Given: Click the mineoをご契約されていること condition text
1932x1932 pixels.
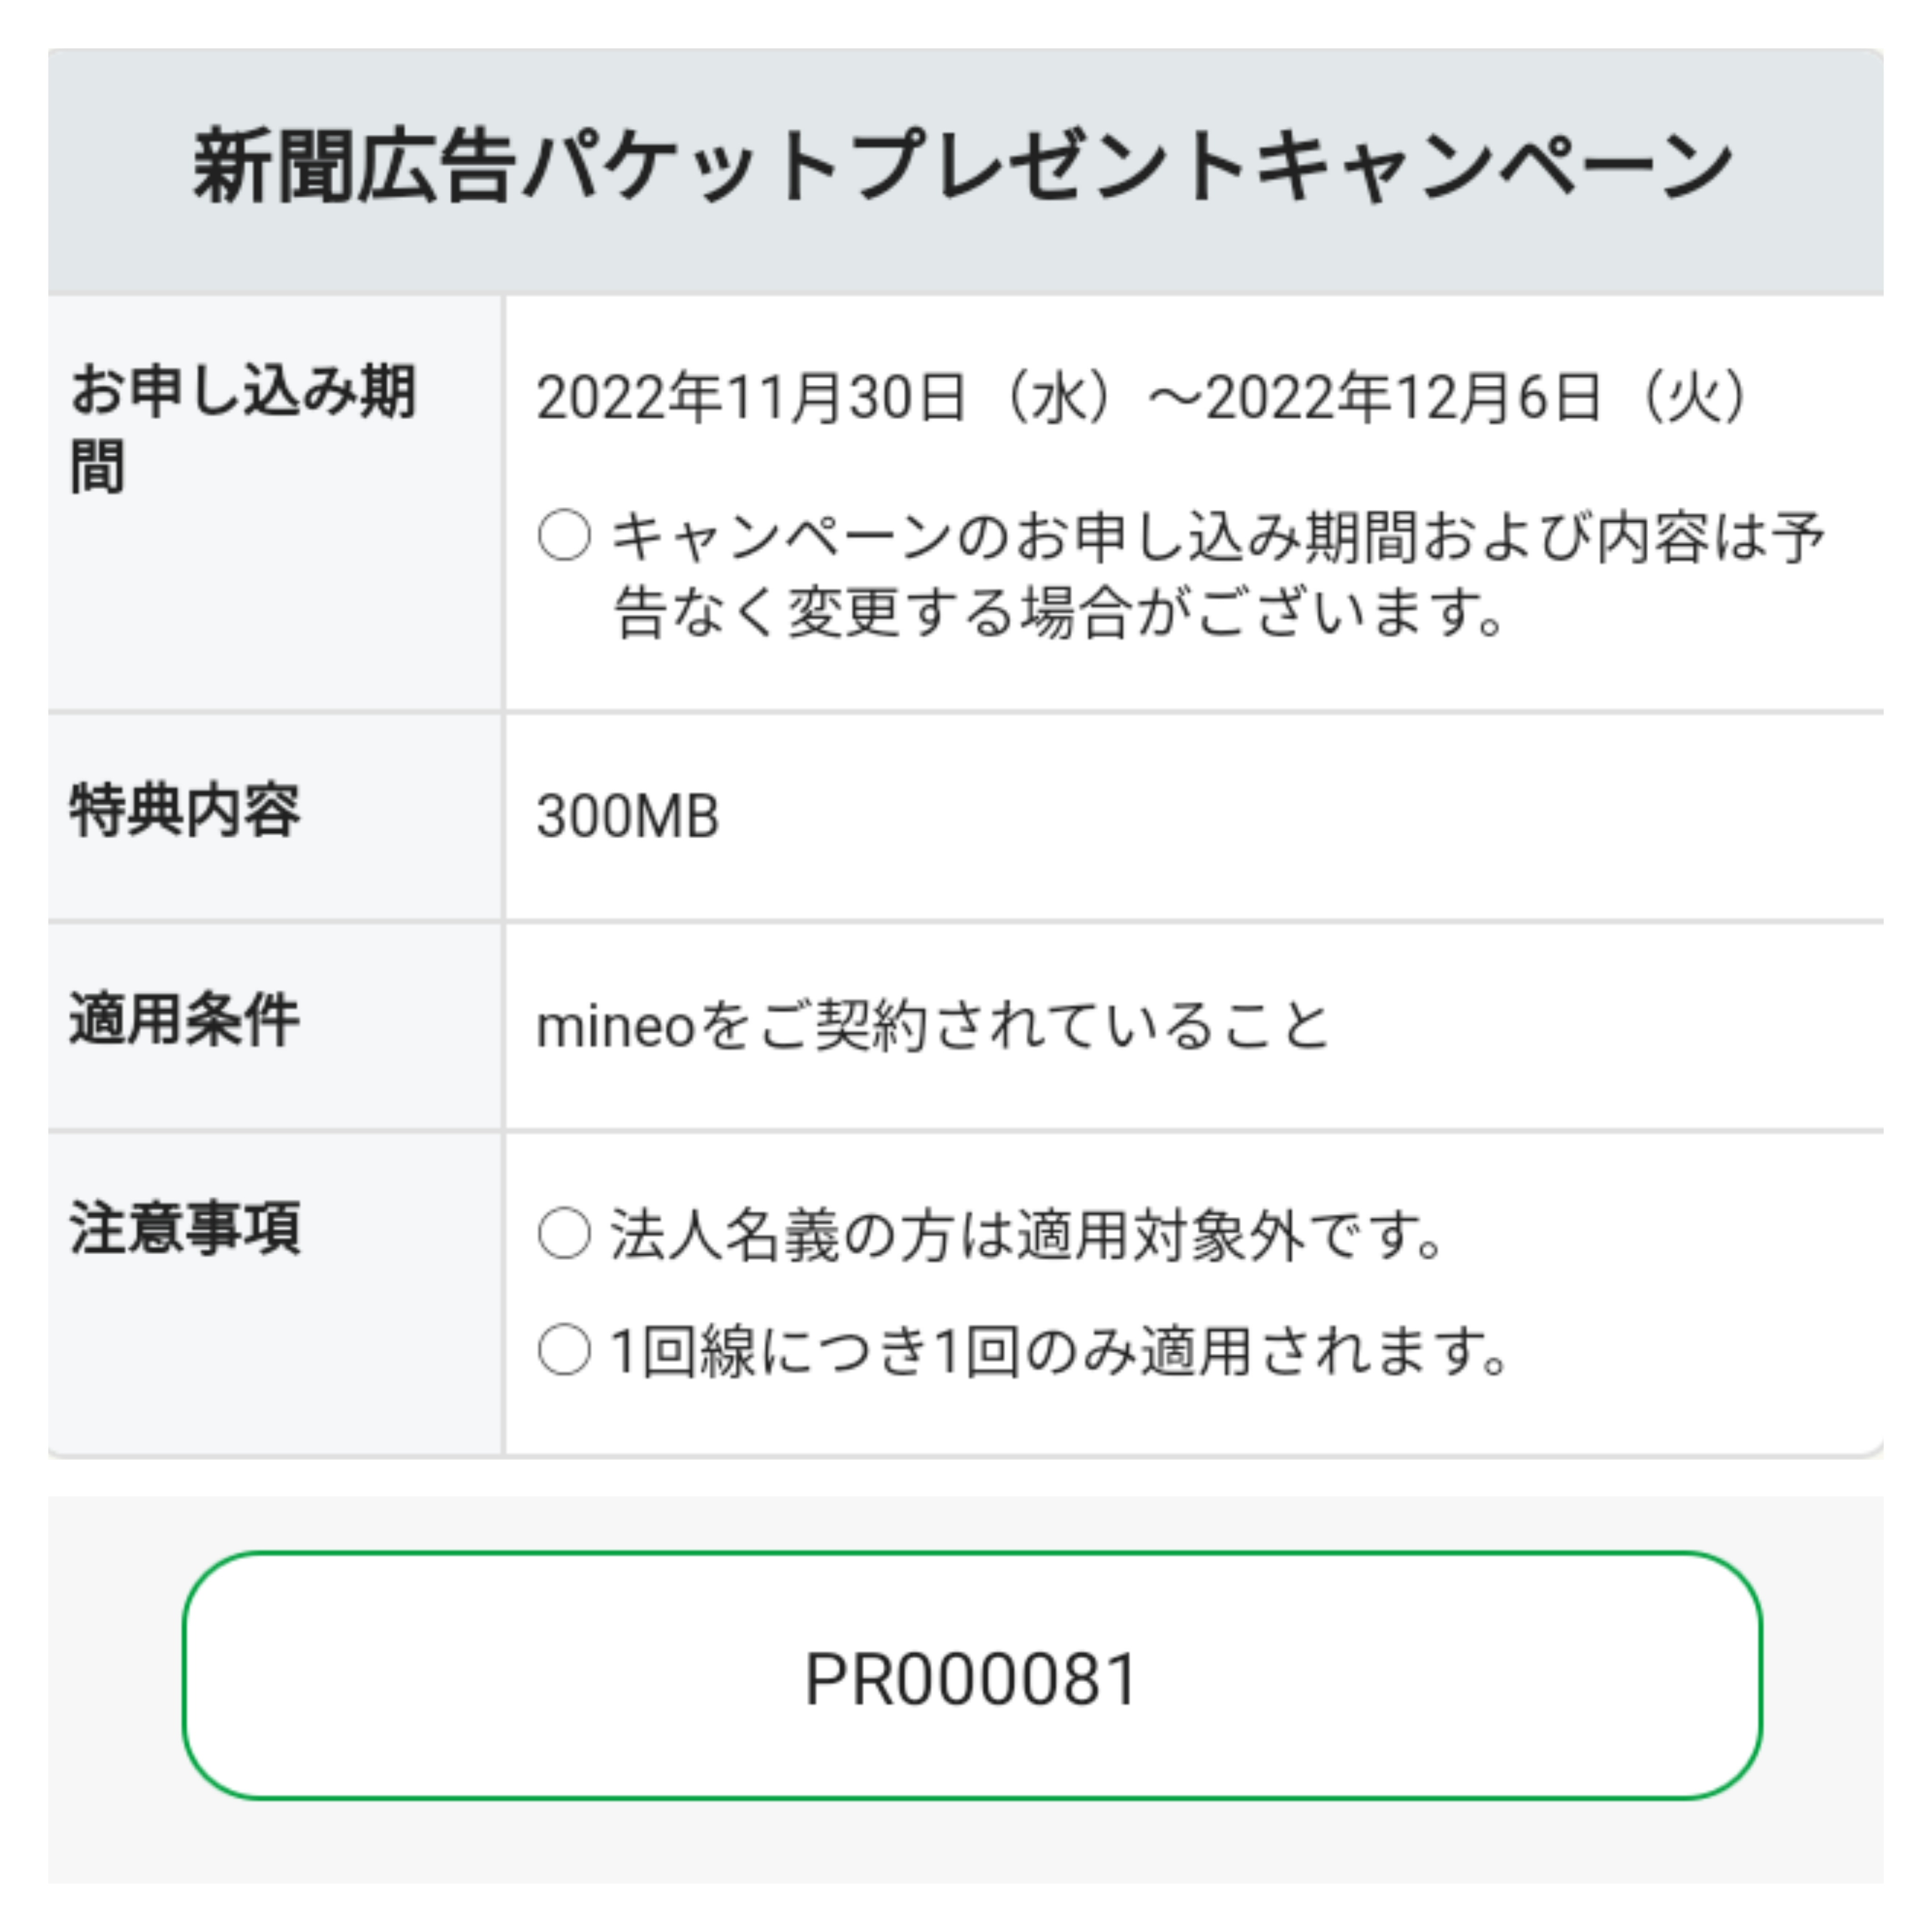Looking at the screenshot, I should [932, 1026].
